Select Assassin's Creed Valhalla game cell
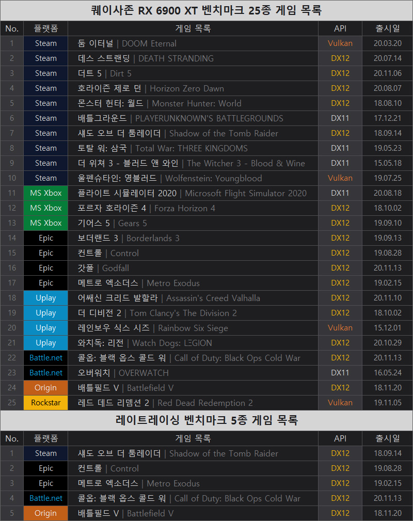 (193, 298)
